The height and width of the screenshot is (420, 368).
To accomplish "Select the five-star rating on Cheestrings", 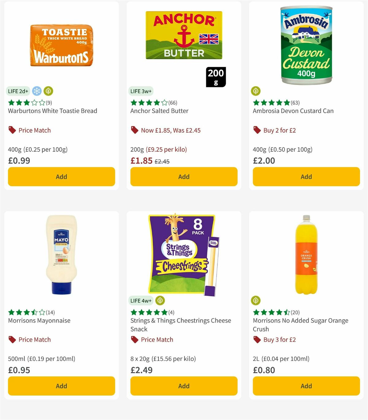I will click(148, 312).
